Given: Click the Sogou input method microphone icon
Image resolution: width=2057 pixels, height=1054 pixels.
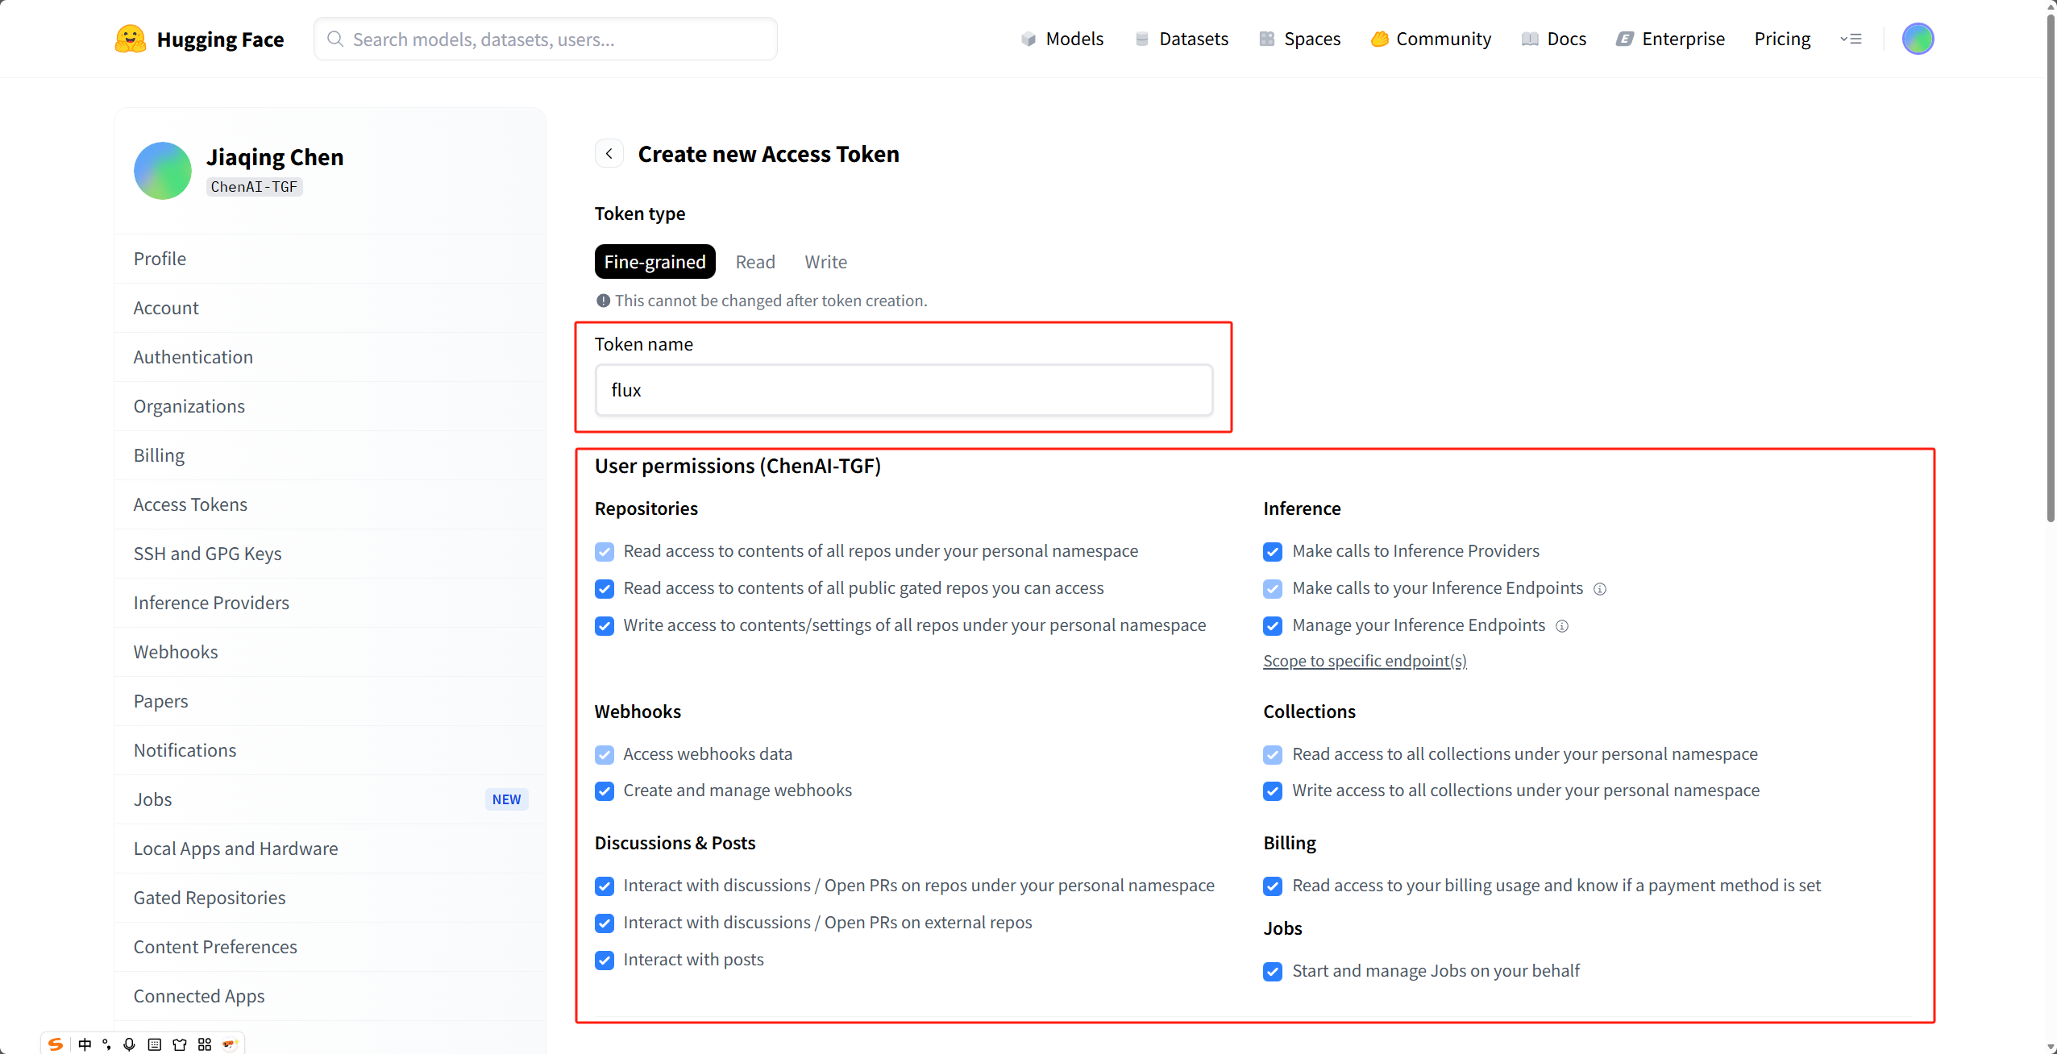Looking at the screenshot, I should (x=129, y=1044).
